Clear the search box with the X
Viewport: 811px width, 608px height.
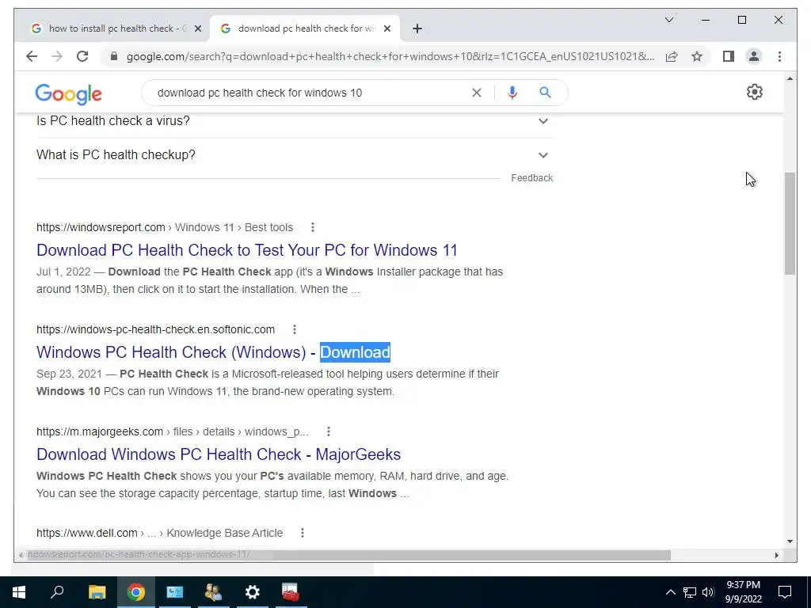coord(476,93)
